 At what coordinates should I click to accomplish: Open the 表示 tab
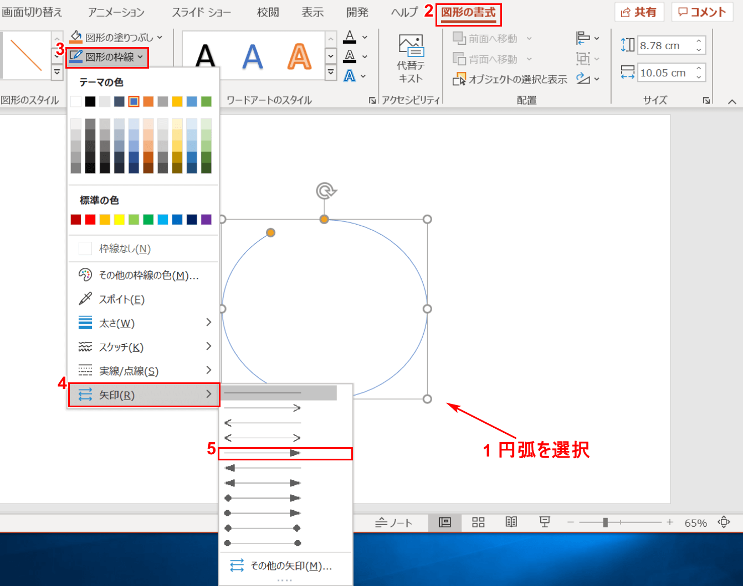click(312, 12)
